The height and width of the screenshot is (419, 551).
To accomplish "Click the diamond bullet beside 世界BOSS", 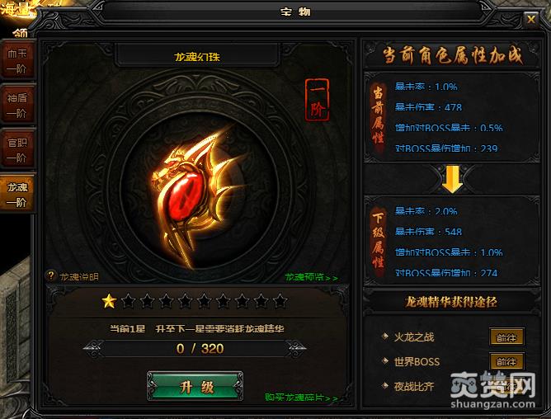I will 385,360.
